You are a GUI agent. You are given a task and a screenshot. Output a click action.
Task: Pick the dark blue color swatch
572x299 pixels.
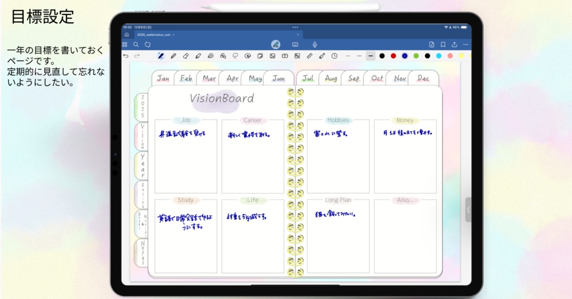pos(404,56)
